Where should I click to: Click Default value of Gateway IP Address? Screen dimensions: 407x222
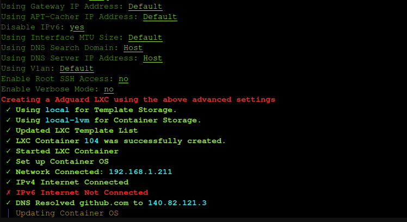tap(145, 7)
